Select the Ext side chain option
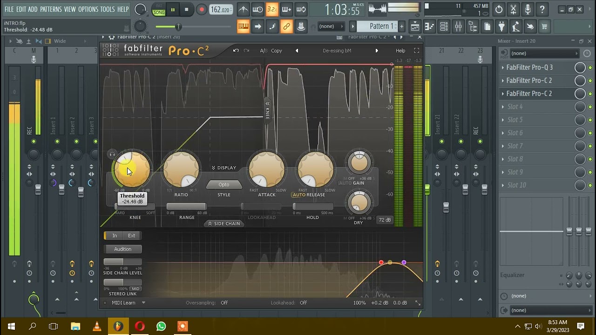 tap(132, 235)
